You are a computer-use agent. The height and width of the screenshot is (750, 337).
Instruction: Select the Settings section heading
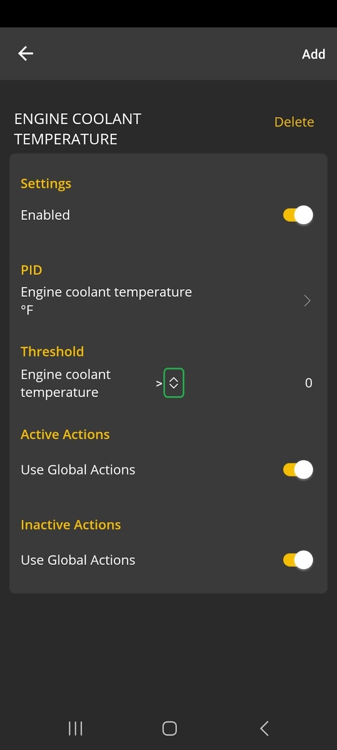46,183
